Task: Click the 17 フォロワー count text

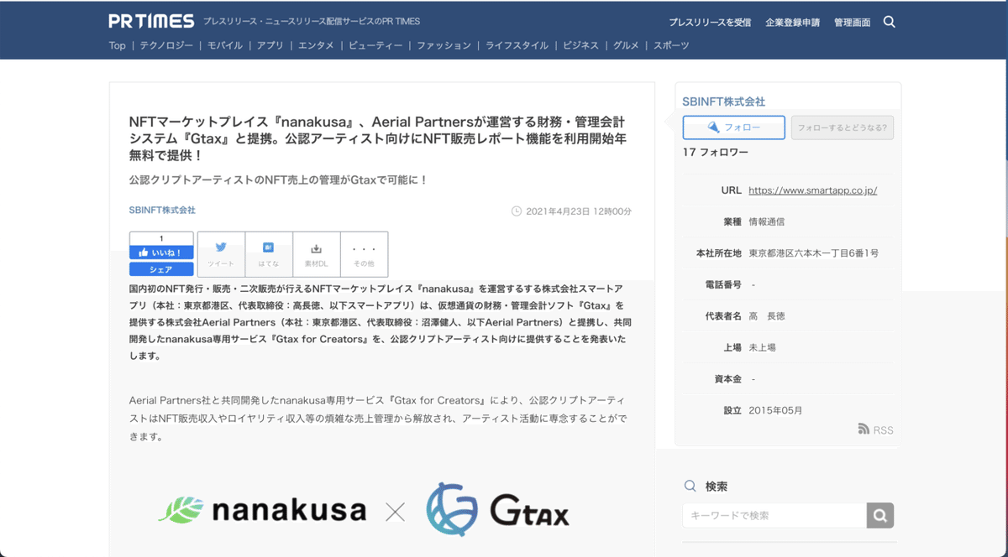Action: 715,152
